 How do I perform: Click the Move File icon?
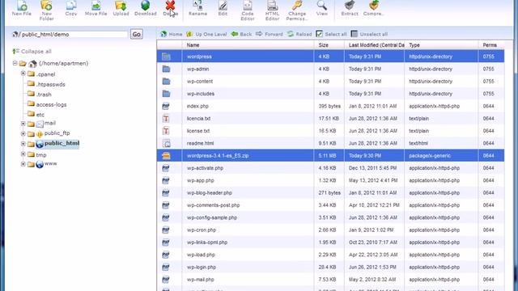tap(96, 8)
